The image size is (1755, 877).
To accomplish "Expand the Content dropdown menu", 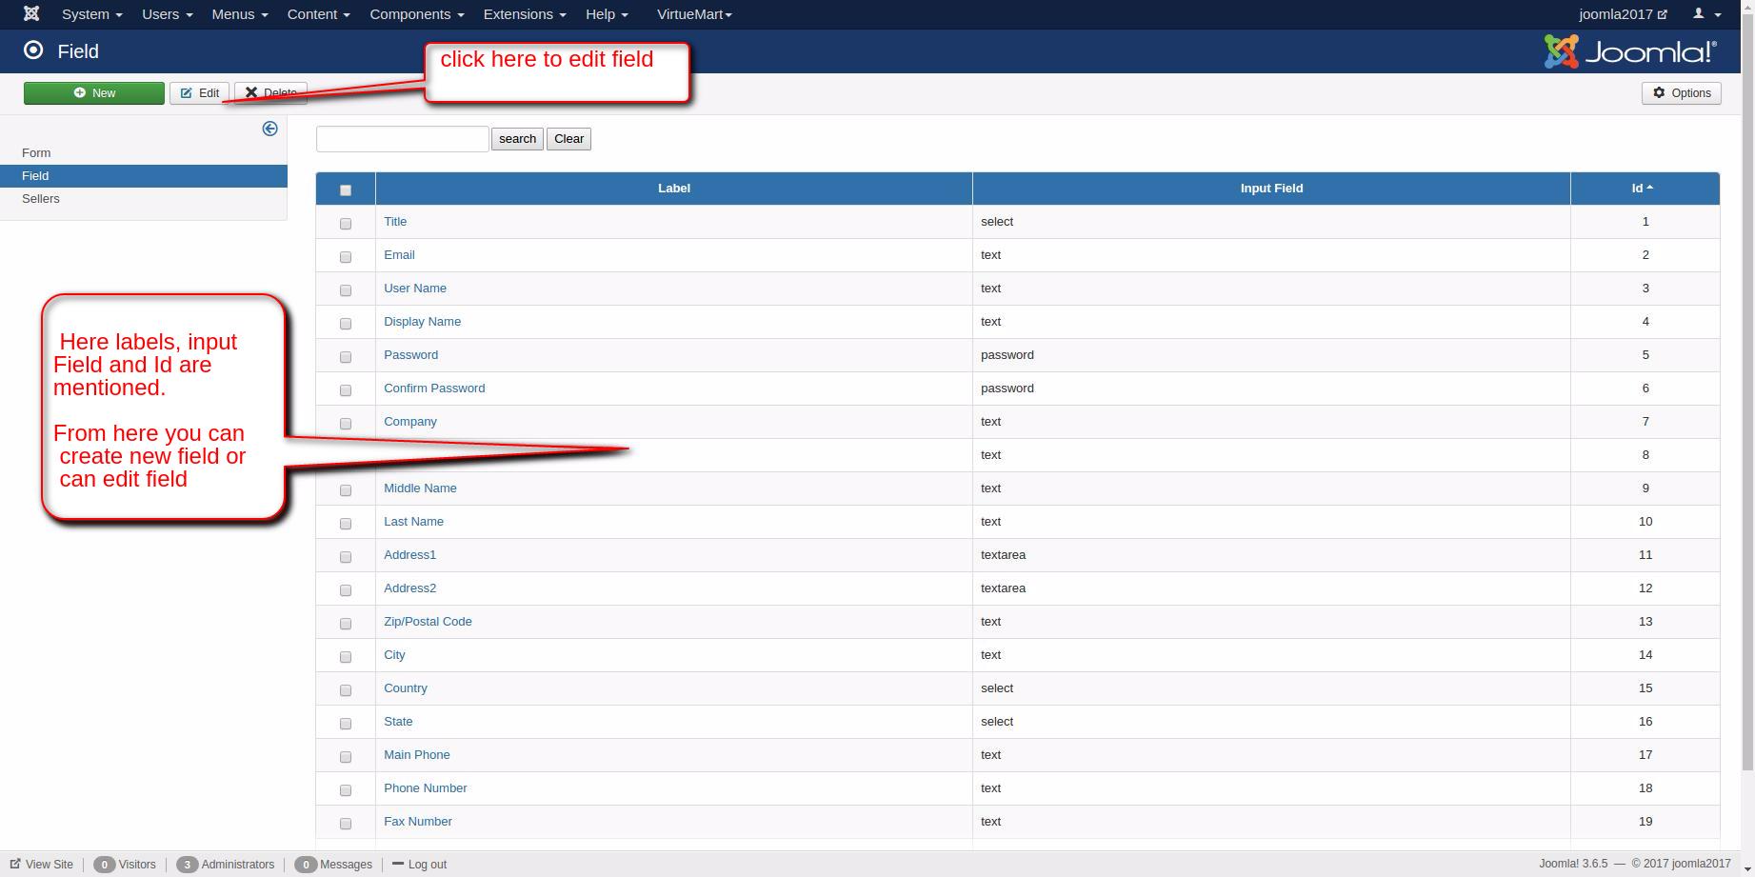I will [x=318, y=14].
